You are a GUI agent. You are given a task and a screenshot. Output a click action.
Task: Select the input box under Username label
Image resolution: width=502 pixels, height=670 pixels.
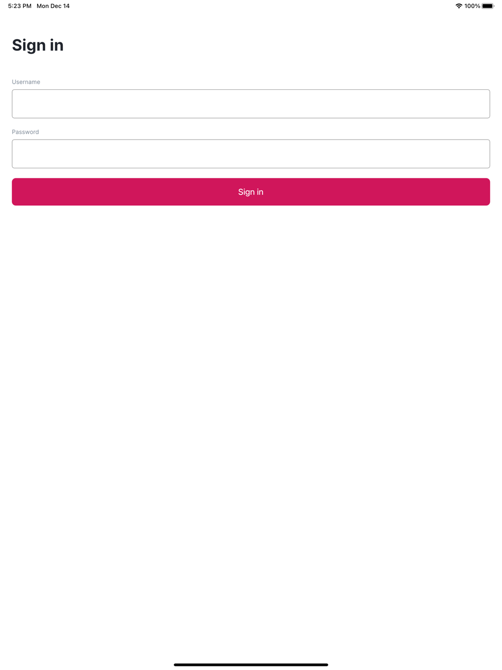pyautogui.click(x=251, y=104)
